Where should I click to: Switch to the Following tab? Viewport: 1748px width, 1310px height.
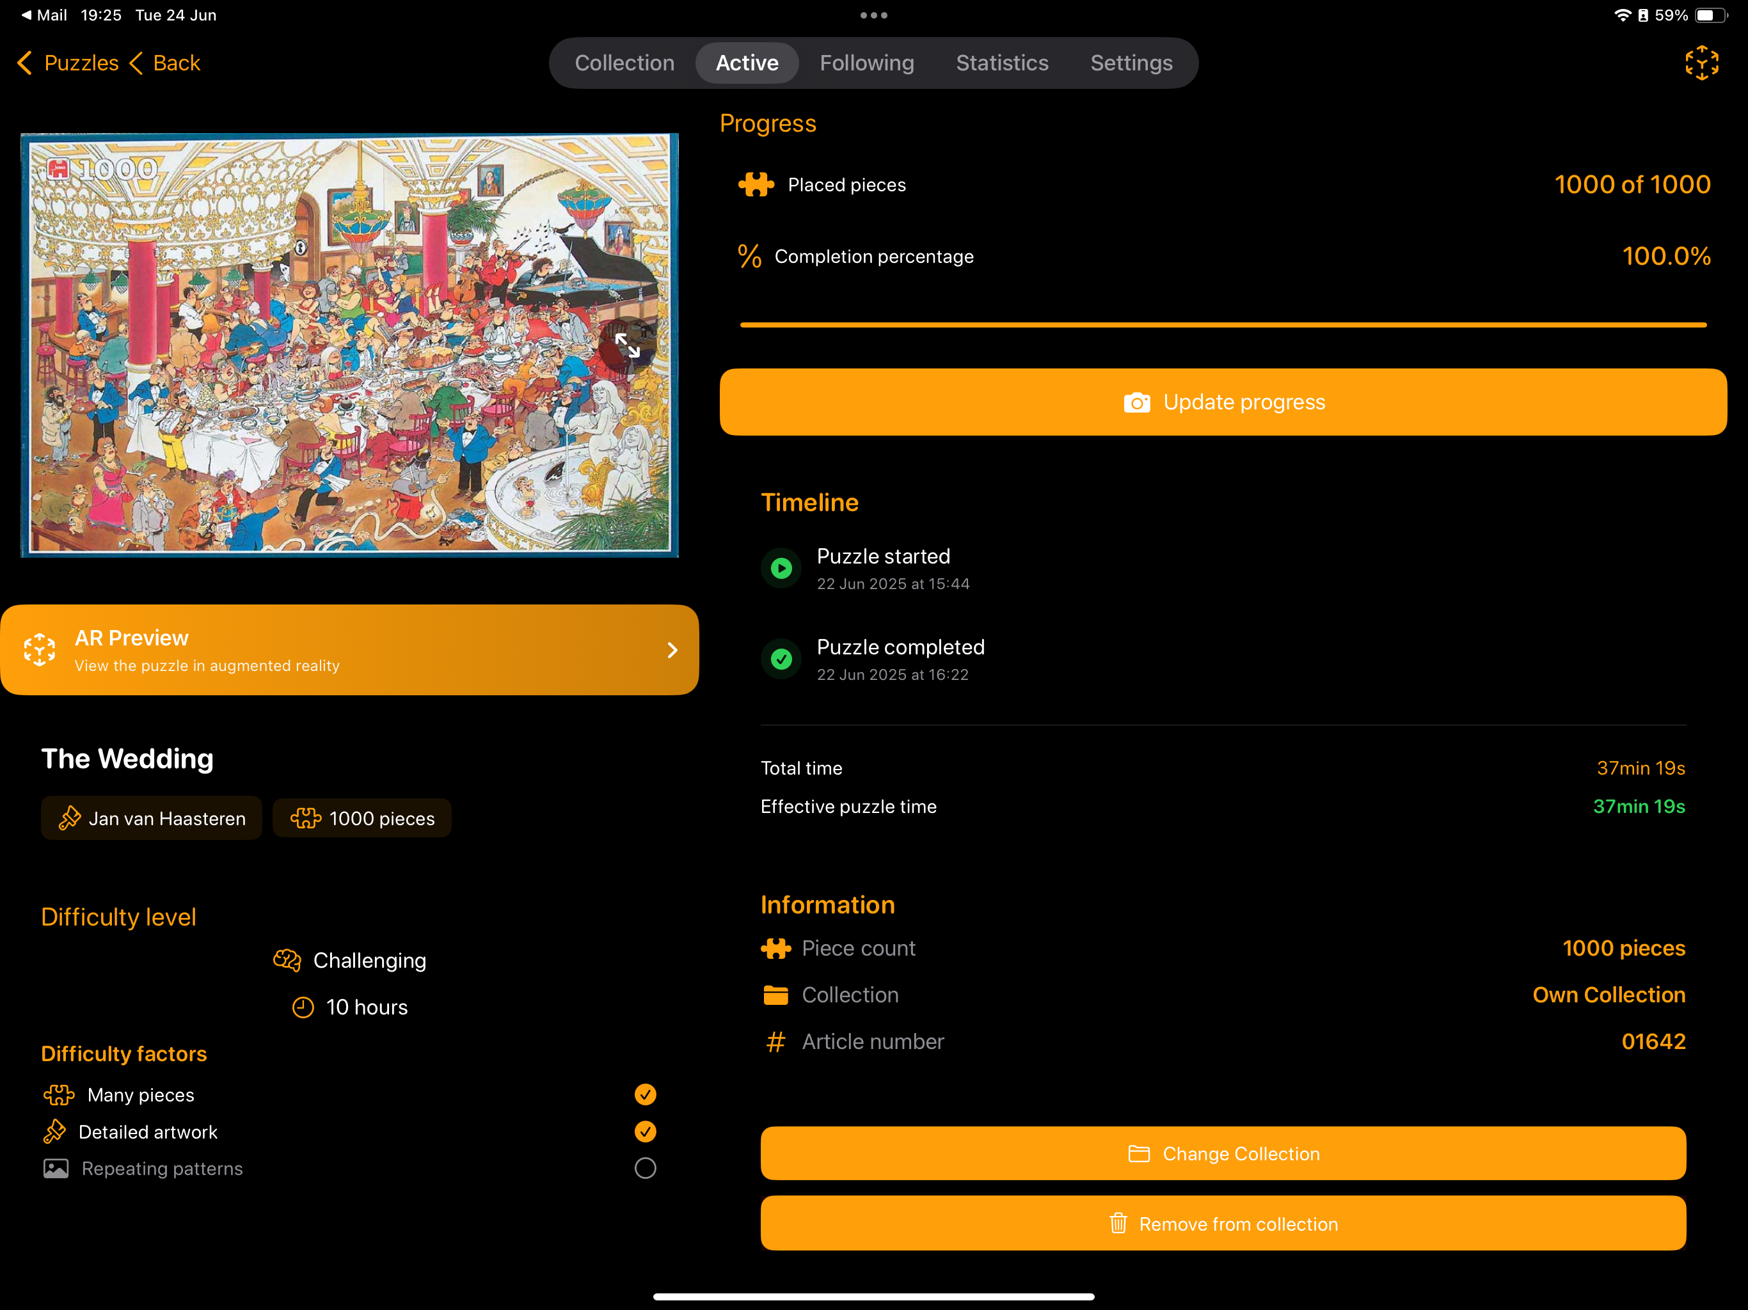(x=867, y=63)
